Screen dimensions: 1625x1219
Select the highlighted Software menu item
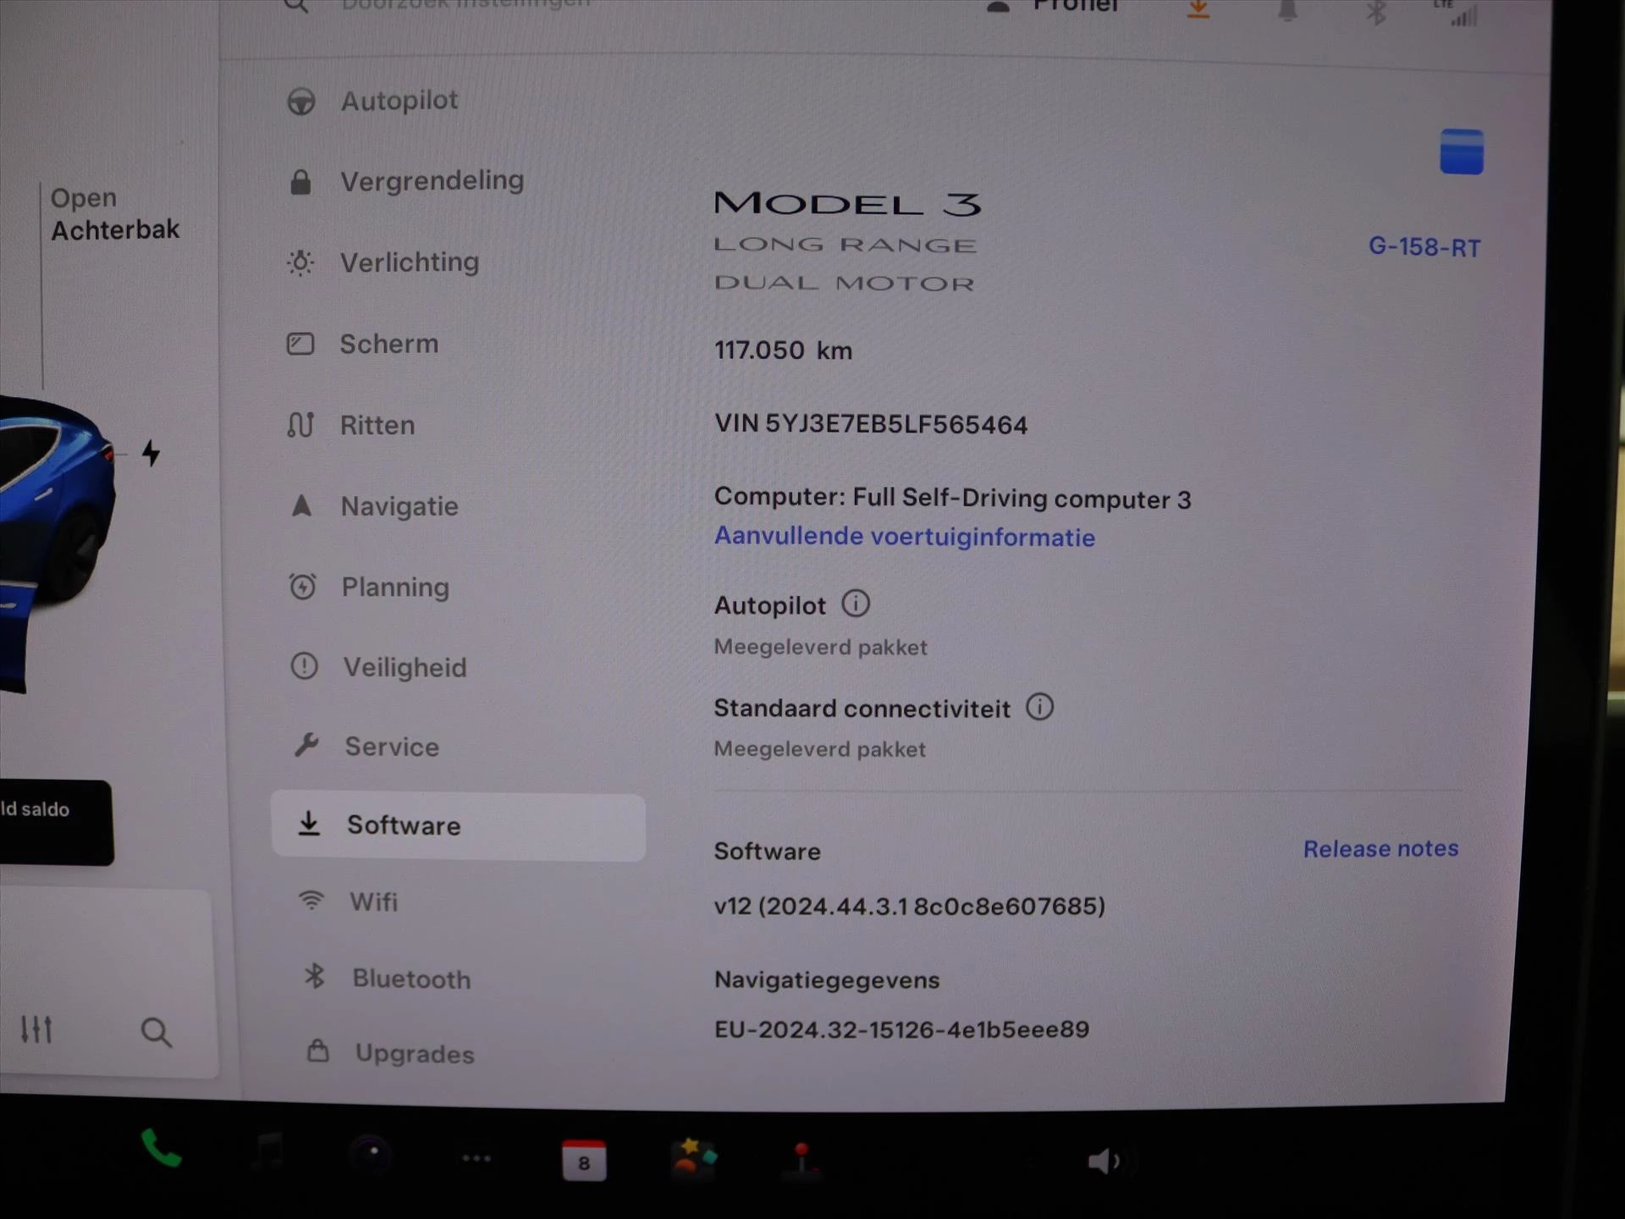pos(458,826)
